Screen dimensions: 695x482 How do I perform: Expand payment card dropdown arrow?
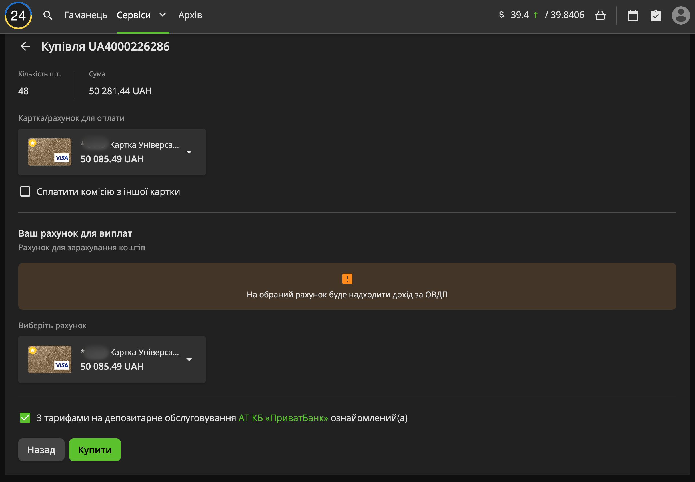(189, 152)
